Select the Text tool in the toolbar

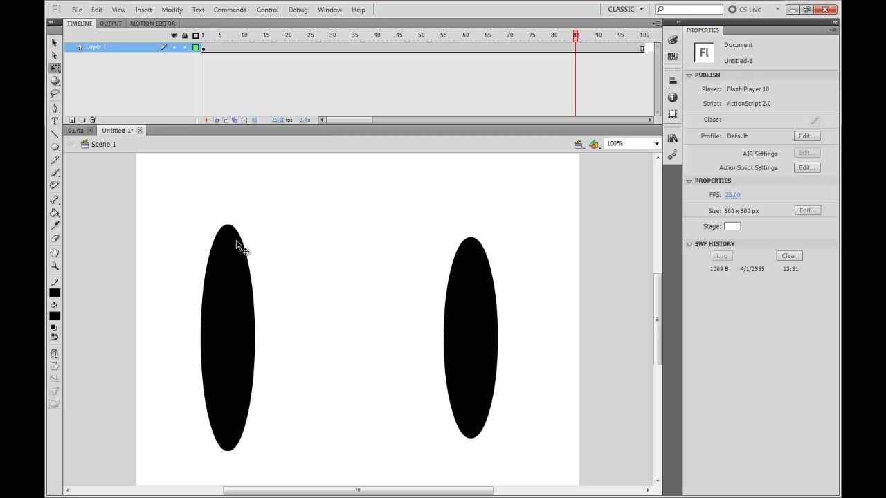[x=55, y=121]
